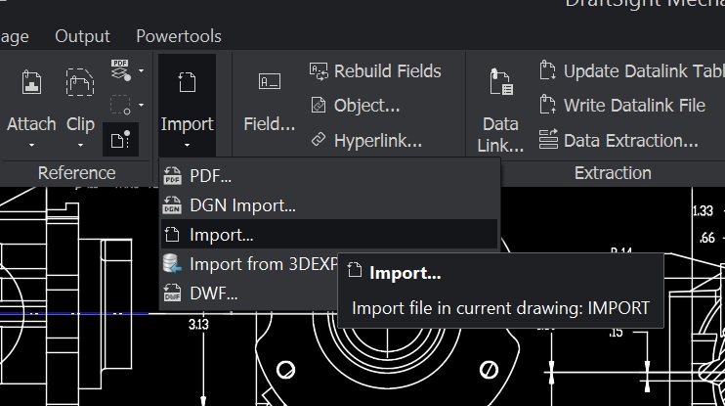Viewport: 725px width, 406px height.
Task: Click the dashed frame icon in Reference group
Action: pos(121,105)
